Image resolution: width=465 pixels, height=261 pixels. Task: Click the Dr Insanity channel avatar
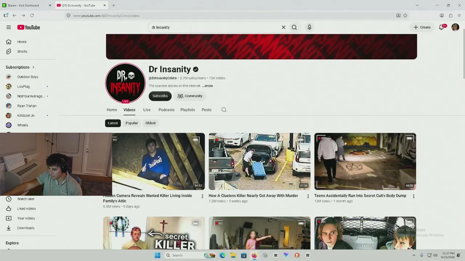click(125, 83)
